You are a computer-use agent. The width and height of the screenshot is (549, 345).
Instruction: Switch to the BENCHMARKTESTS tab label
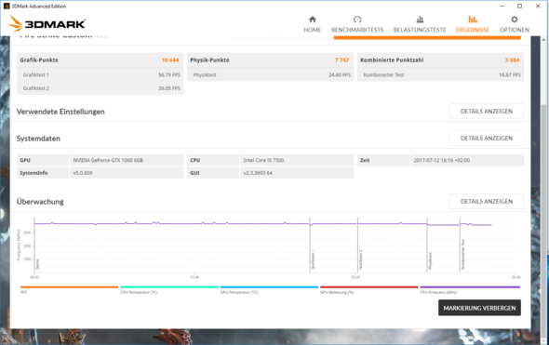(357, 30)
